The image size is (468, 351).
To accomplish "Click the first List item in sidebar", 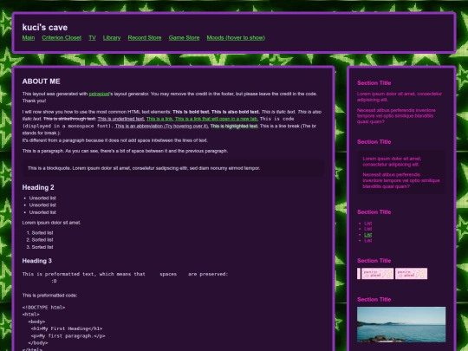I will 368,224.
